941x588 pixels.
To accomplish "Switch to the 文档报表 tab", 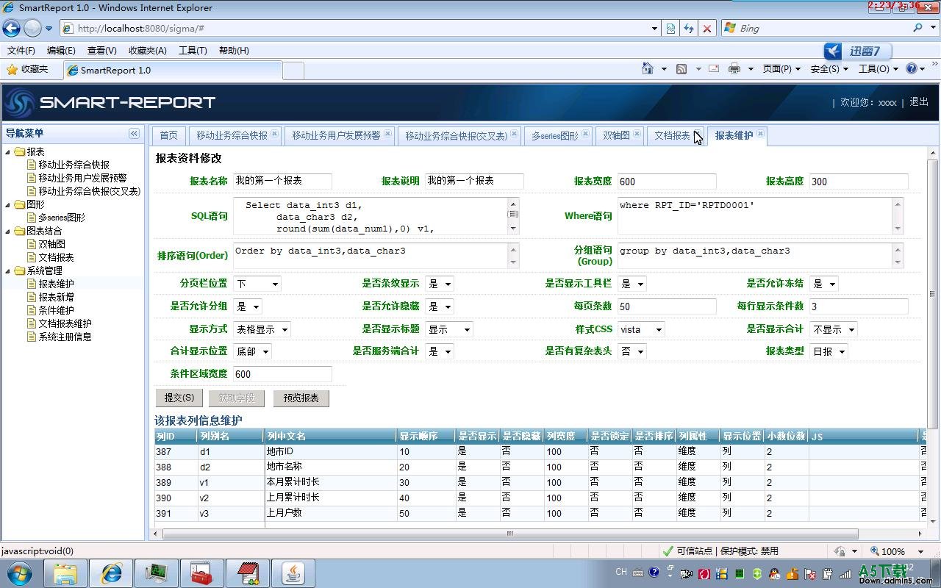I will [x=672, y=135].
